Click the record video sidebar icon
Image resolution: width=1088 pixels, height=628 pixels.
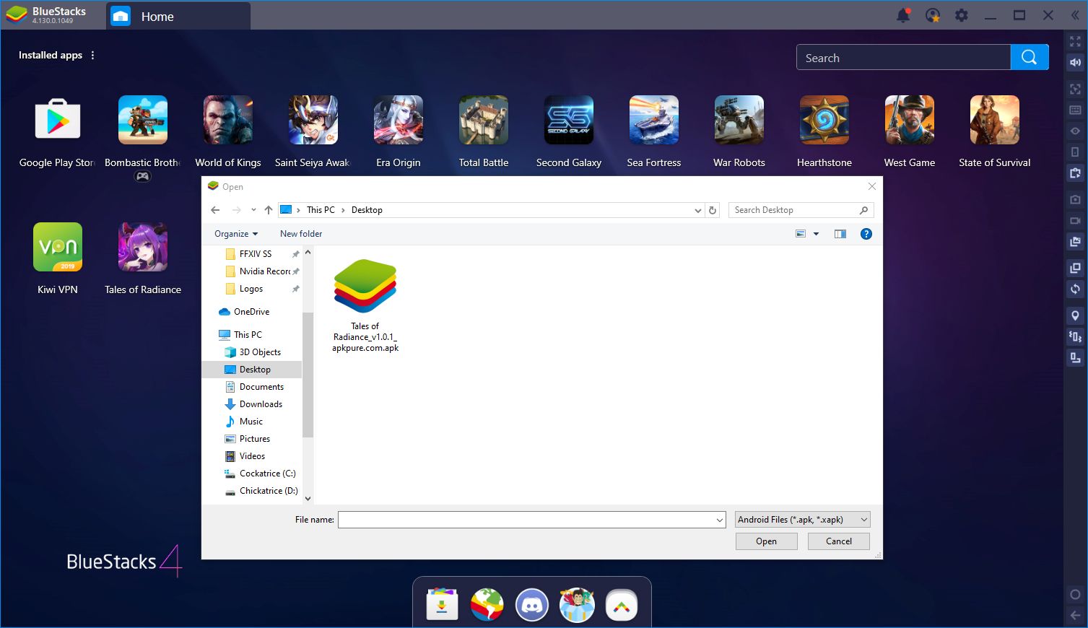[x=1075, y=220]
